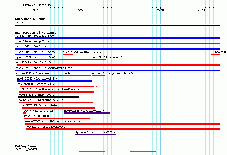Select the short blue nsv6325561 bar
227x155 pixels.
[x=34, y=54]
